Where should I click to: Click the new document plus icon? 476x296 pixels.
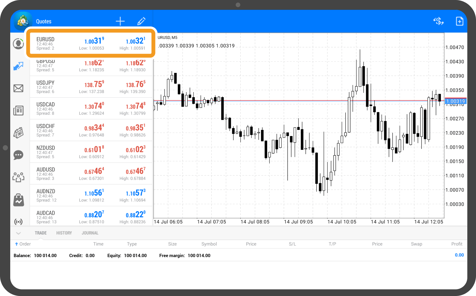pos(459,21)
